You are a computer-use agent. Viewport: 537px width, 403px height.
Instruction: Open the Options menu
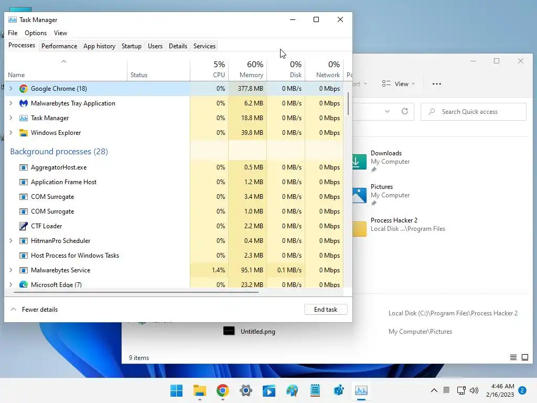36,33
